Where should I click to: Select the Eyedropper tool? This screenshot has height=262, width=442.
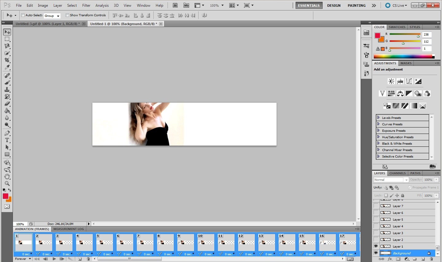pyautogui.click(x=7, y=67)
